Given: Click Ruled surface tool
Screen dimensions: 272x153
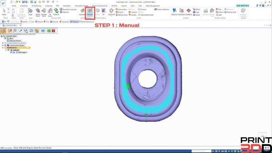Looking at the screenshot, I should coord(197,15).
